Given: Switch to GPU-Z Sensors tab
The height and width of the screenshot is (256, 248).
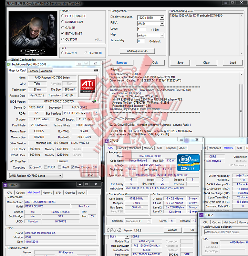Looking at the screenshot, I should 33,71.
